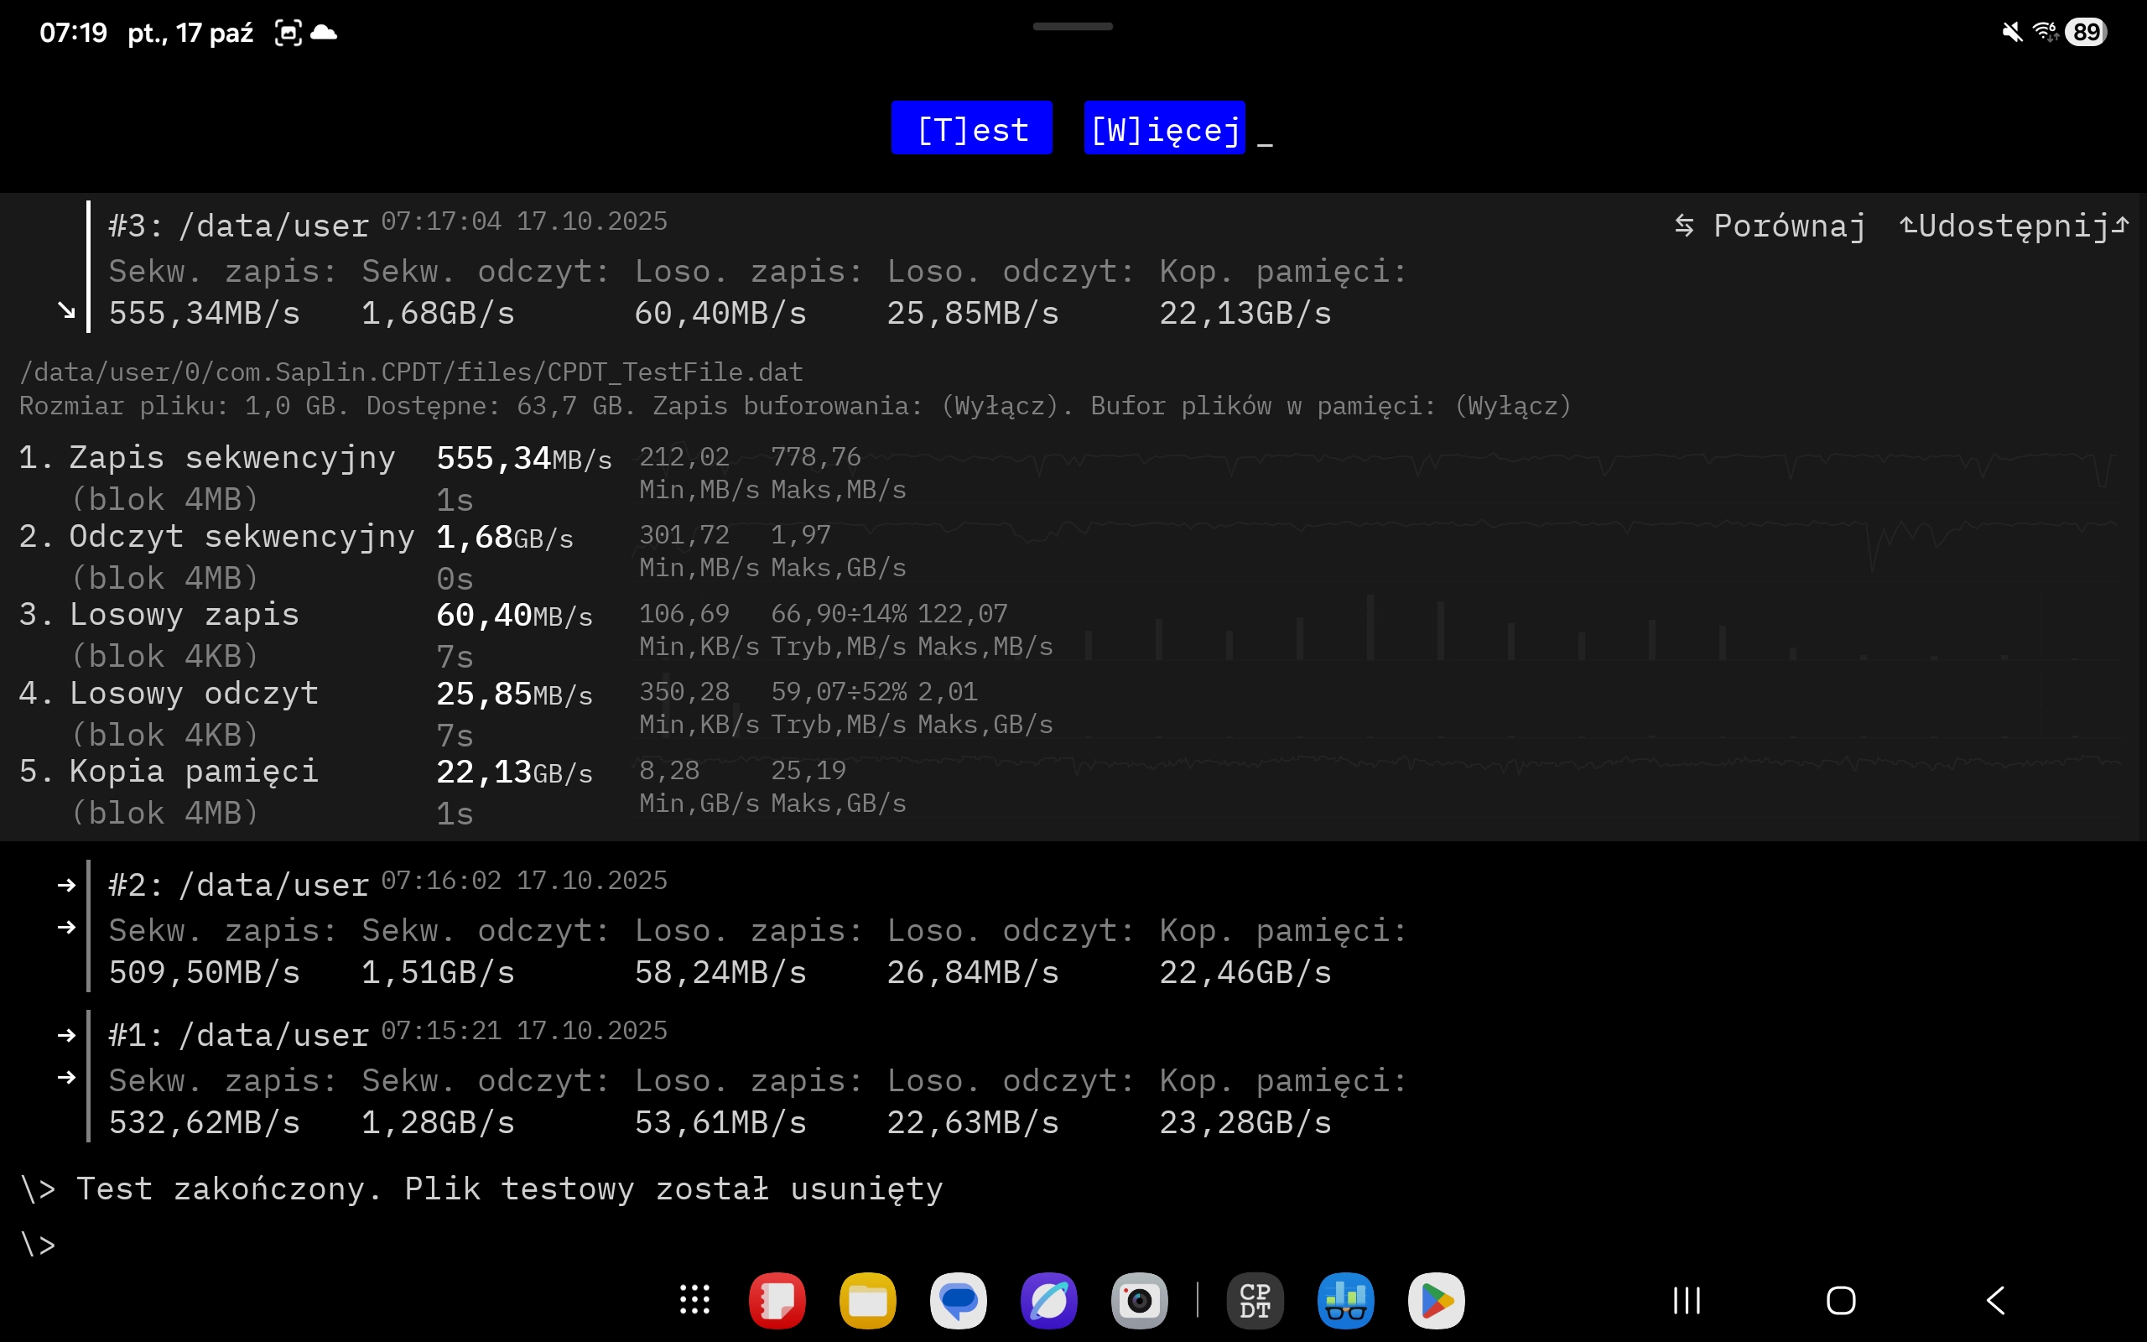The height and width of the screenshot is (1342, 2147).
Task: Expand result #1 via top arrow
Action: pos(66,1035)
